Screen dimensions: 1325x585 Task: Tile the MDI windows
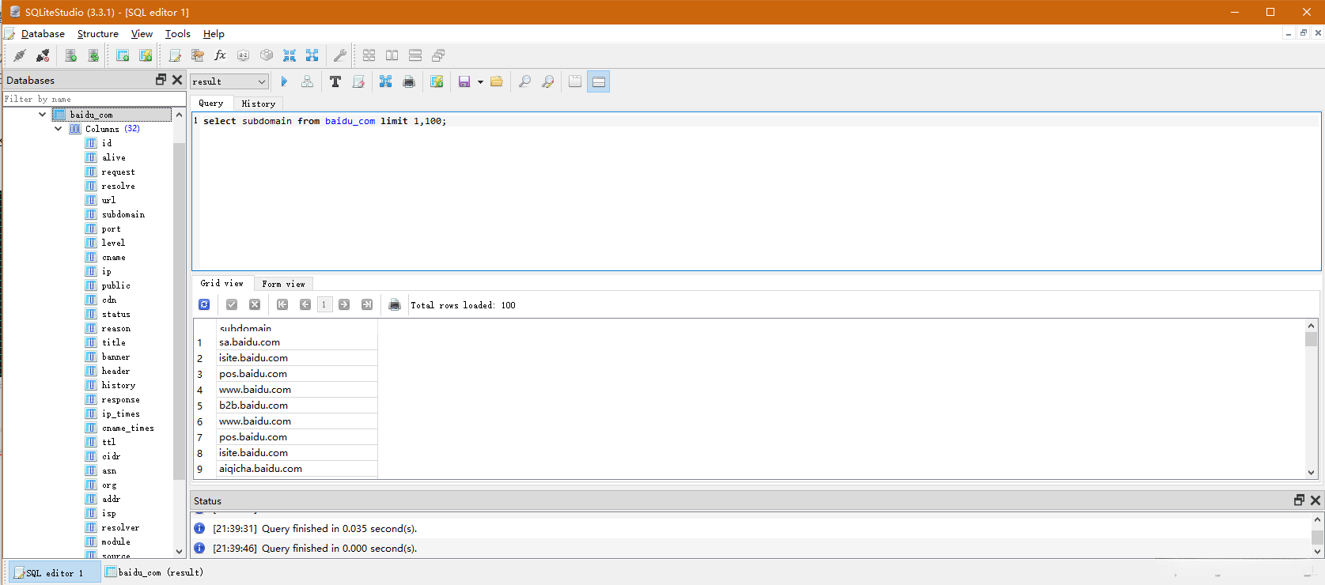(369, 55)
